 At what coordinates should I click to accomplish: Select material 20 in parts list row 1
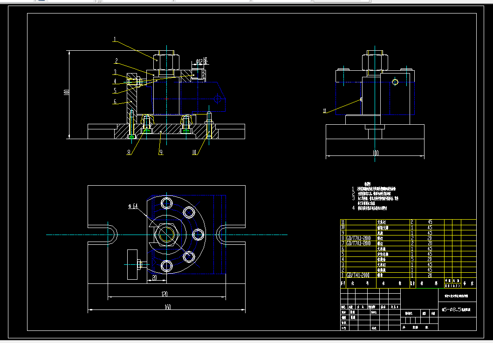point(430,275)
